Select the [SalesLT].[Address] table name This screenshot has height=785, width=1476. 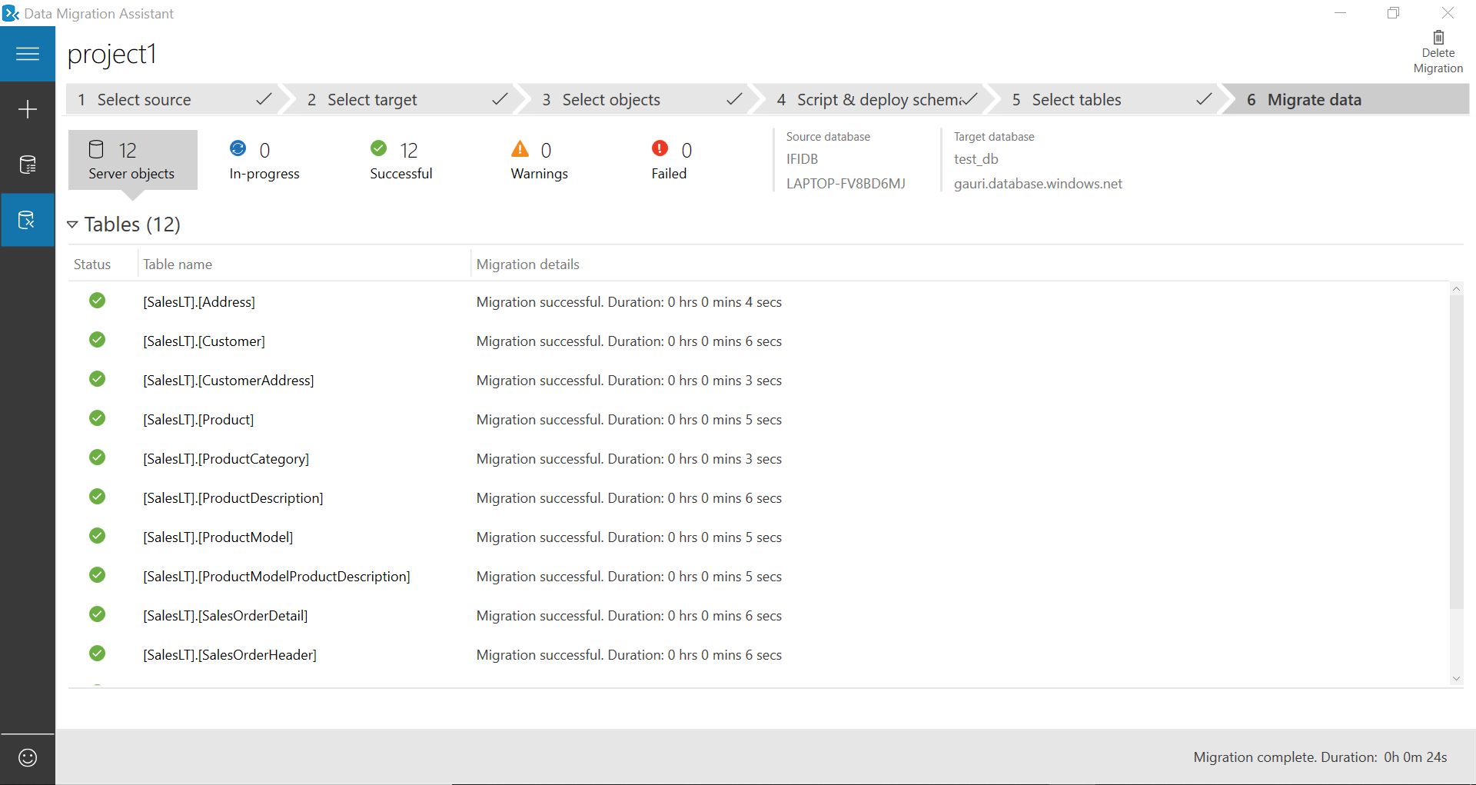tap(199, 302)
